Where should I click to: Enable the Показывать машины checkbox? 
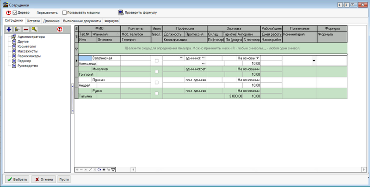coord(64,12)
